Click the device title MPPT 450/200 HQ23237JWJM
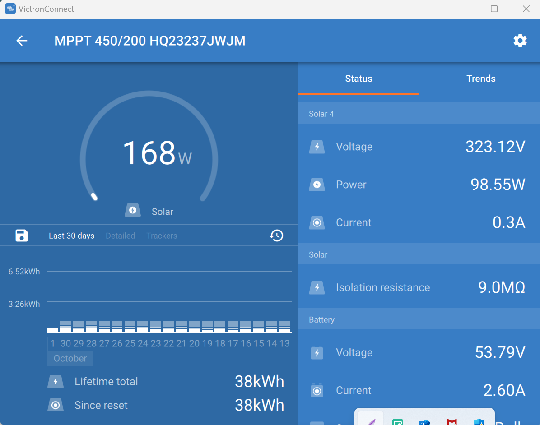 (150, 41)
